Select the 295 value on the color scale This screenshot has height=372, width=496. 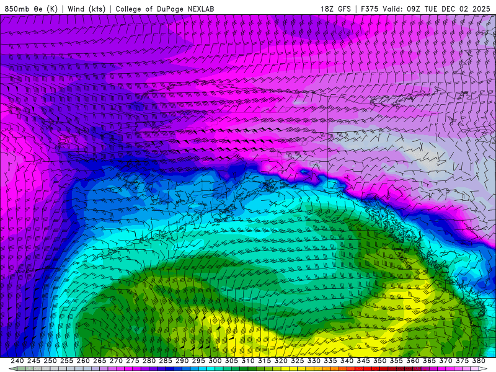pyautogui.click(x=198, y=361)
